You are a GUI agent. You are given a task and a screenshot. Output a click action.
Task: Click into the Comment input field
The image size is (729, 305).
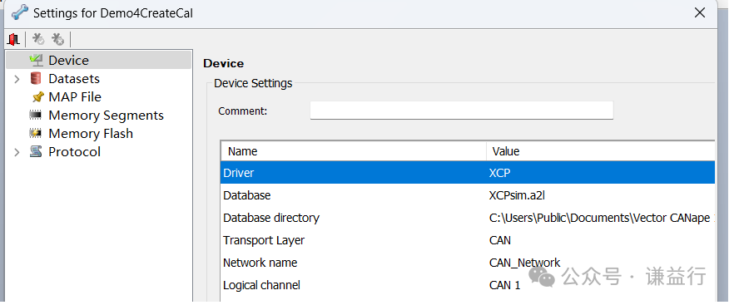coord(462,111)
